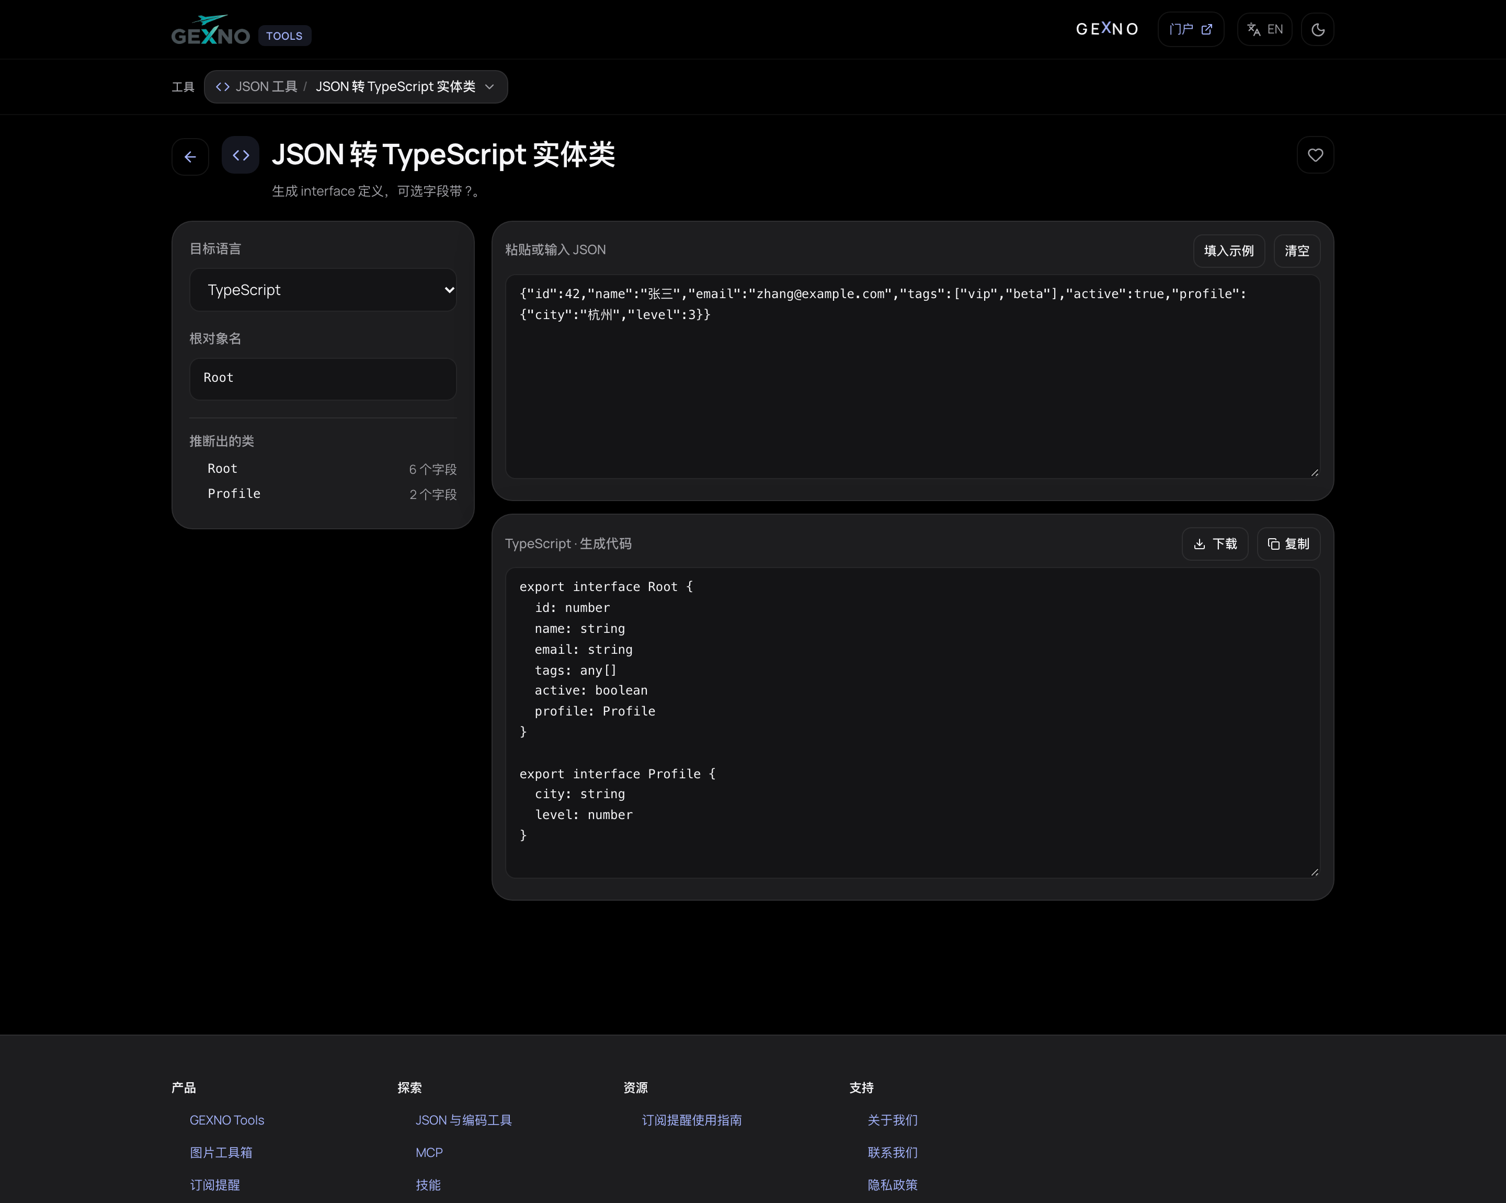Download generated code with 下载 button

tap(1215, 544)
